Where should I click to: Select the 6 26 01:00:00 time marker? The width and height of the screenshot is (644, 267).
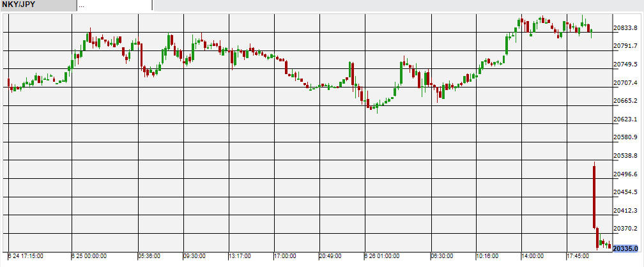pos(383,256)
